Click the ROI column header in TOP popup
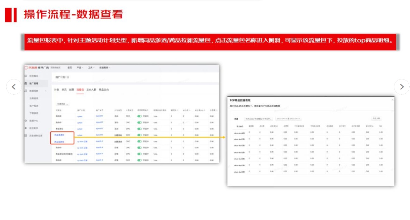The height and width of the screenshot is (220, 410). pyautogui.click(x=381, y=127)
